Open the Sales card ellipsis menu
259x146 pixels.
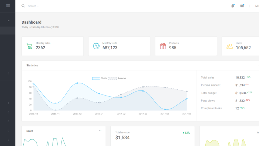[x=100, y=131]
